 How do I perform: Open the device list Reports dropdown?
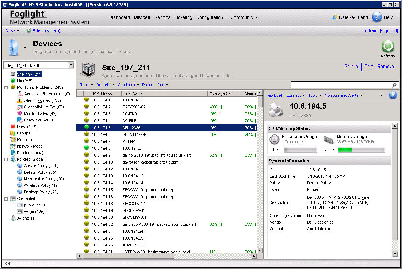[105, 85]
